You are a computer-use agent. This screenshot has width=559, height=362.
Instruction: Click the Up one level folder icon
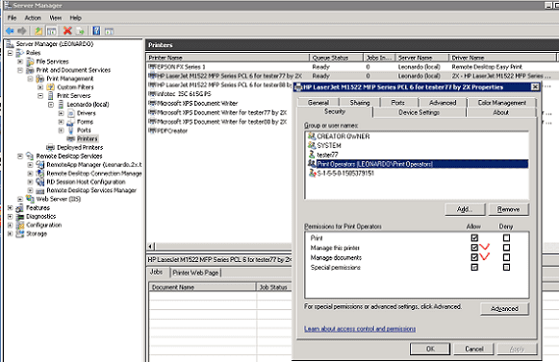coord(38,31)
